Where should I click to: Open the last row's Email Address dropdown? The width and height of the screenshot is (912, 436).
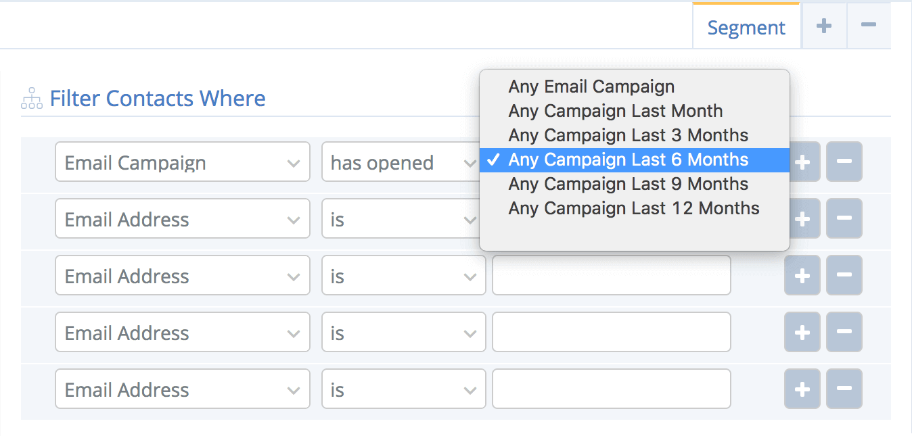[x=183, y=389]
